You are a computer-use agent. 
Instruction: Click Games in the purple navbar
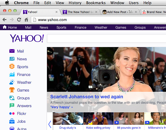pyautogui.click(x=121, y=28)
